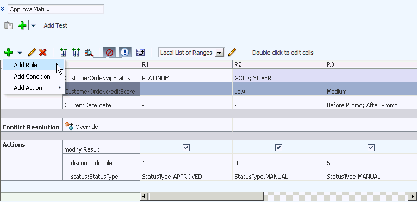The width and height of the screenshot is (417, 202).
Task: Click the green plus in decision table toolbar
Action: 9,53
